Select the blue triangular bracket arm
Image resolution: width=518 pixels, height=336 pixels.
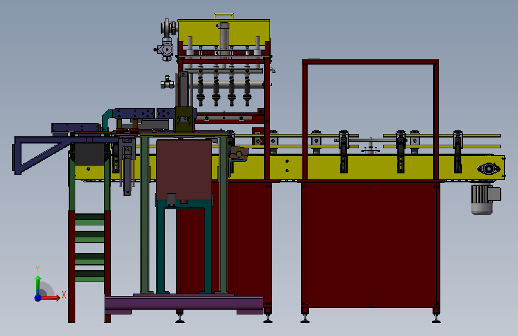43,155
